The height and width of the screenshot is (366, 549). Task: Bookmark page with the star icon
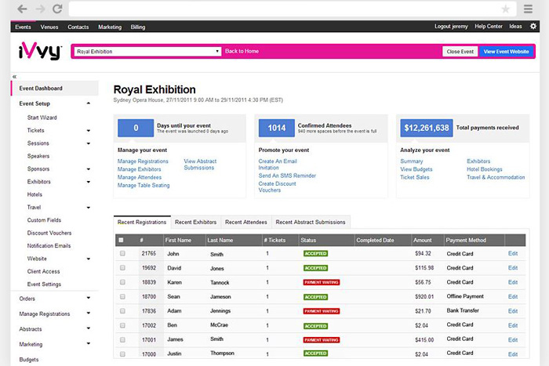tap(505, 9)
